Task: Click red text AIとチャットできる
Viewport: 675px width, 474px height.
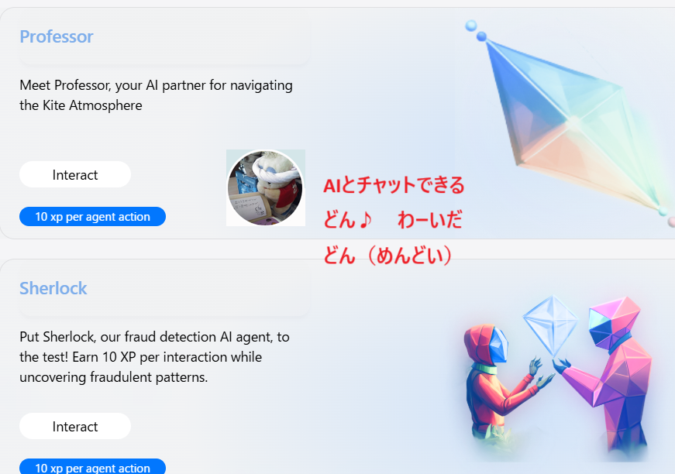Action: click(394, 185)
